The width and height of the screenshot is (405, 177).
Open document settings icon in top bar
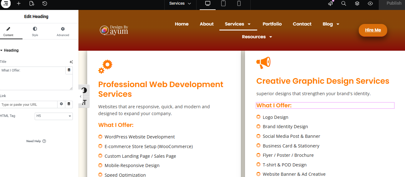pyautogui.click(x=32, y=3)
